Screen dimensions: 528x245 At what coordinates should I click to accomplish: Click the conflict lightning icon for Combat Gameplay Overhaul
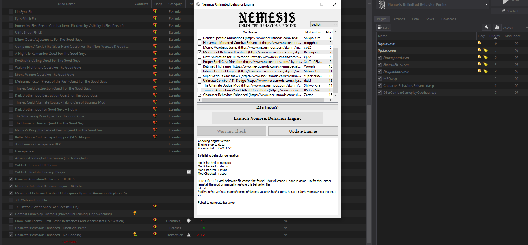click(x=135, y=213)
